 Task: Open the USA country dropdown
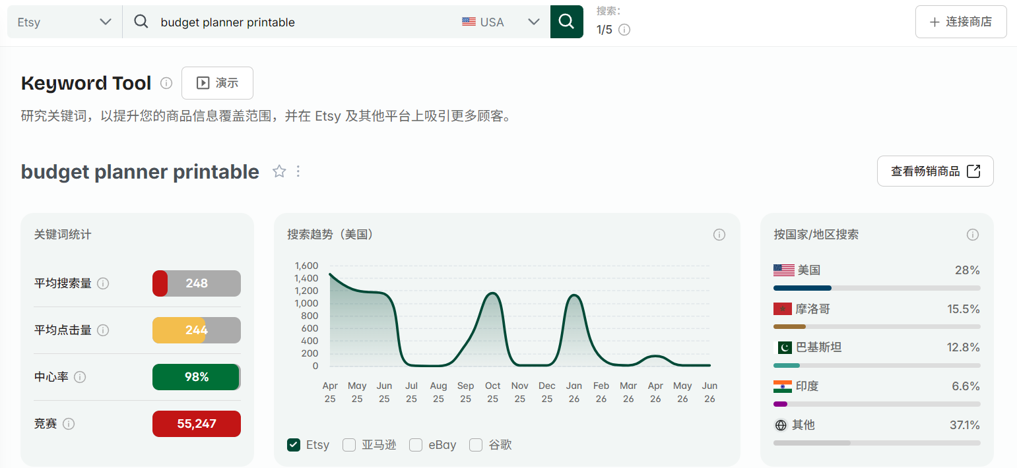[x=502, y=22]
